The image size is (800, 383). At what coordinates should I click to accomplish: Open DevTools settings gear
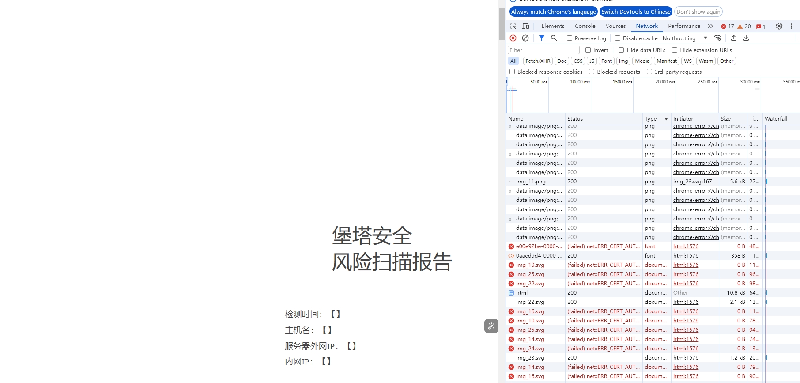tap(779, 26)
